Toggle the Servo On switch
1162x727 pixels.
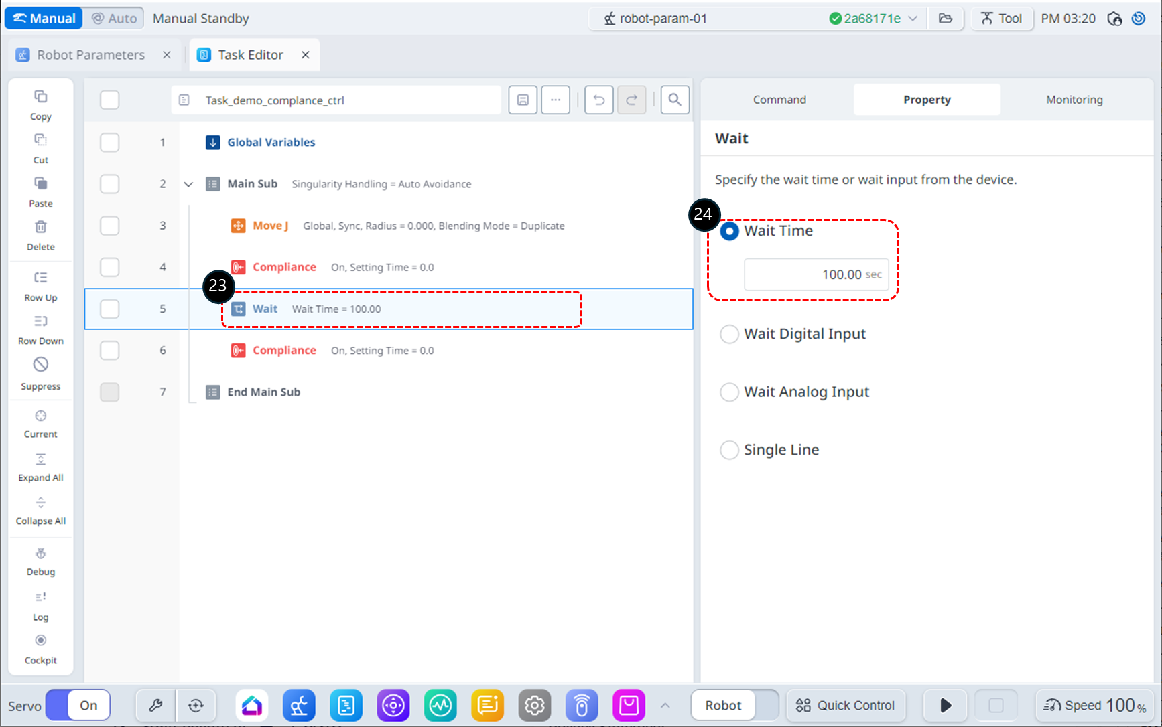78,705
